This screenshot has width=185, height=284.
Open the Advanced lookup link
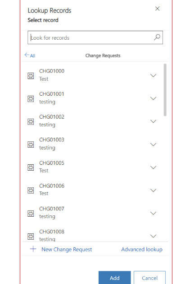click(142, 249)
